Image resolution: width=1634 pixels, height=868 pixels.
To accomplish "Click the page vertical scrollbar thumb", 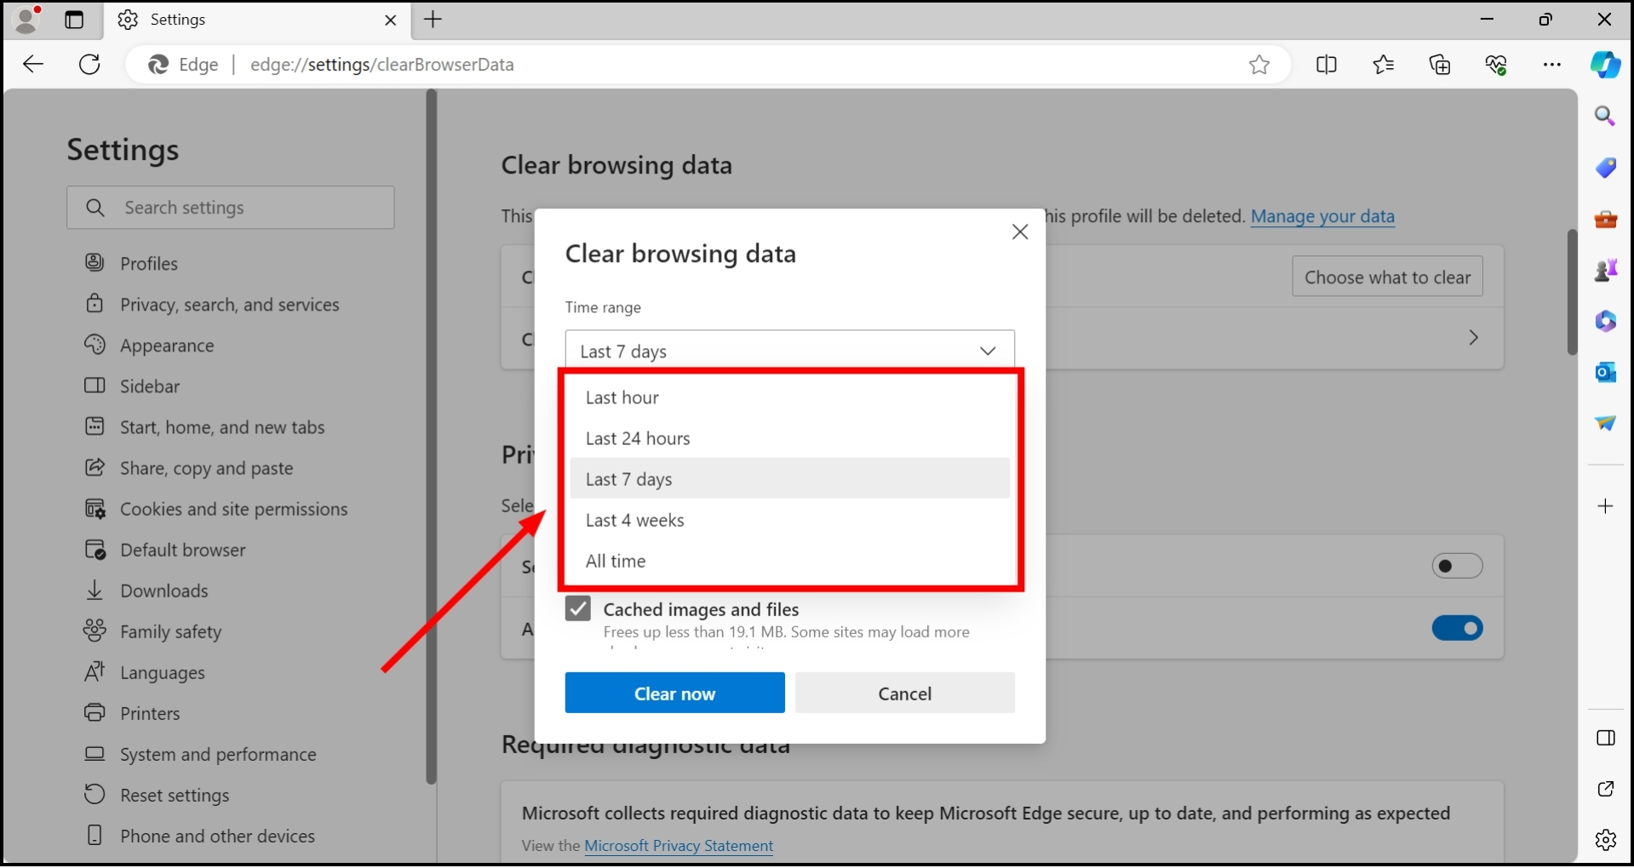I will (x=1572, y=292).
